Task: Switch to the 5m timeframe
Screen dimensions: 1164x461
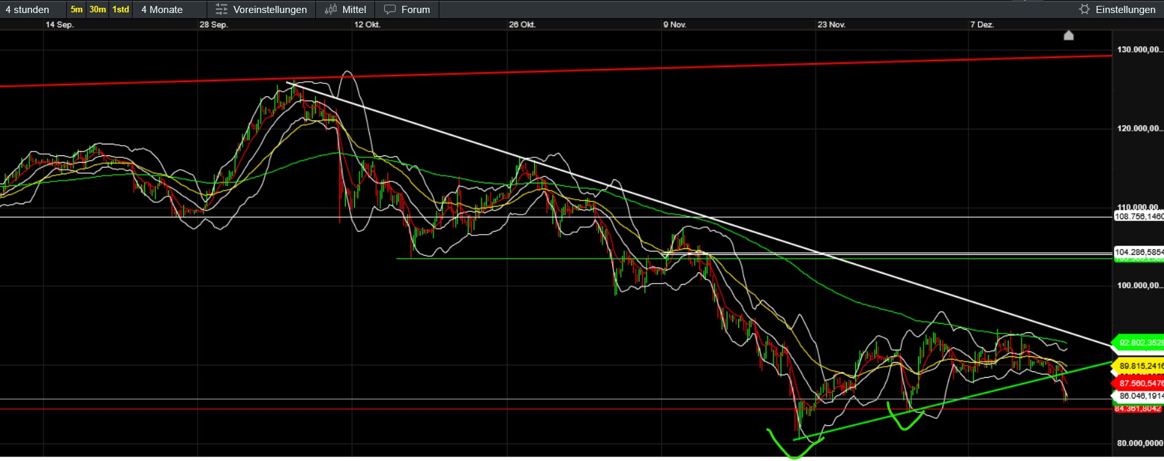Action: (77, 10)
